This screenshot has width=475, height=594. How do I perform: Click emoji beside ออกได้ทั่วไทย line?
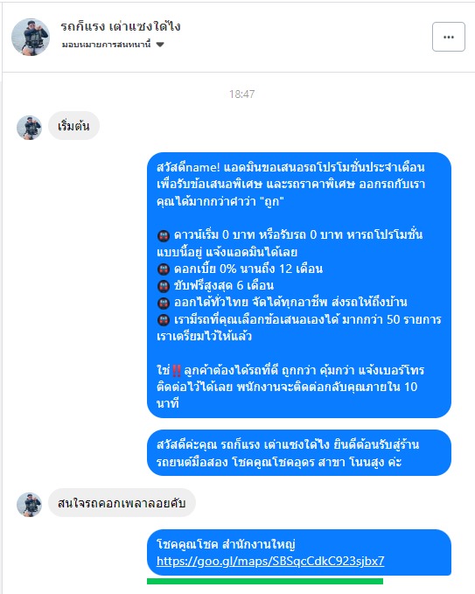pos(164,303)
